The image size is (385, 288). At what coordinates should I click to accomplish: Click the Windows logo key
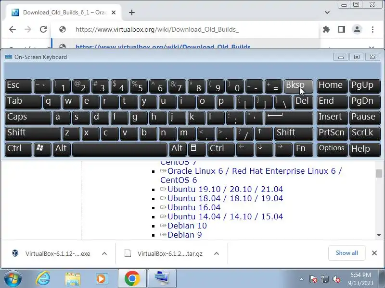42,149
